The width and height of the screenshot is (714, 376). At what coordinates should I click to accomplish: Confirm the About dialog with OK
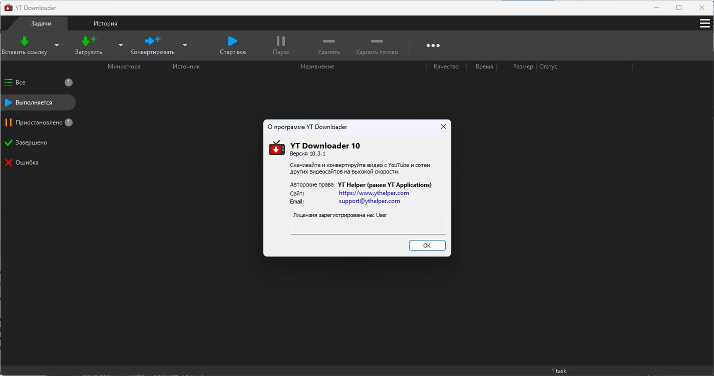point(427,245)
